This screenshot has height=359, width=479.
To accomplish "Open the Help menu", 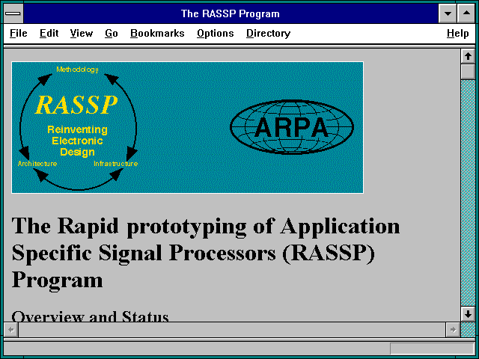I will 457,33.
